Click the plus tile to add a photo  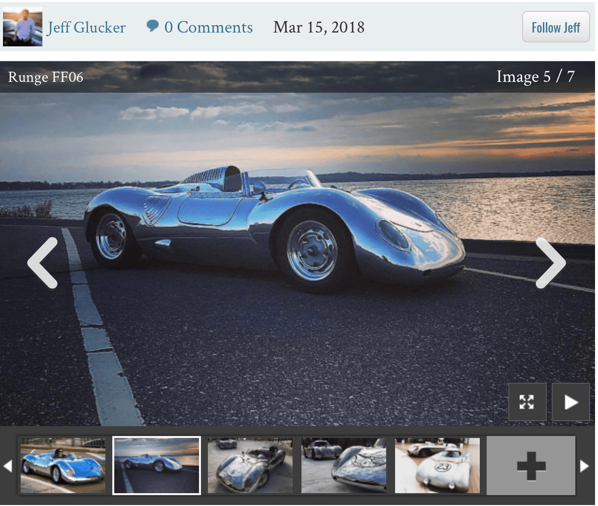point(530,465)
